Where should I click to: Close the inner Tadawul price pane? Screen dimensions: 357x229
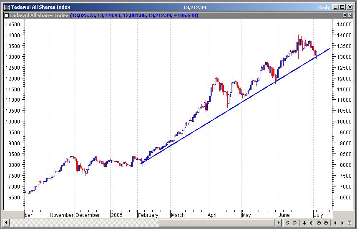click(x=350, y=15)
